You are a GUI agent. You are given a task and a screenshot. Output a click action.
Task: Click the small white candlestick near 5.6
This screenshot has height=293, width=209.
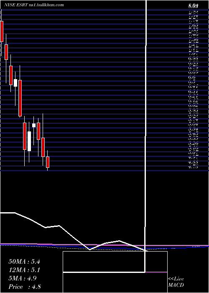click(x=34, y=126)
